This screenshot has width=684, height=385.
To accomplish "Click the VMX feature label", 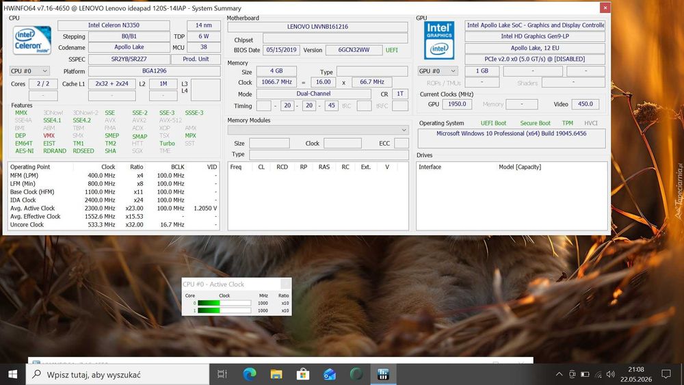I will 49,135.
